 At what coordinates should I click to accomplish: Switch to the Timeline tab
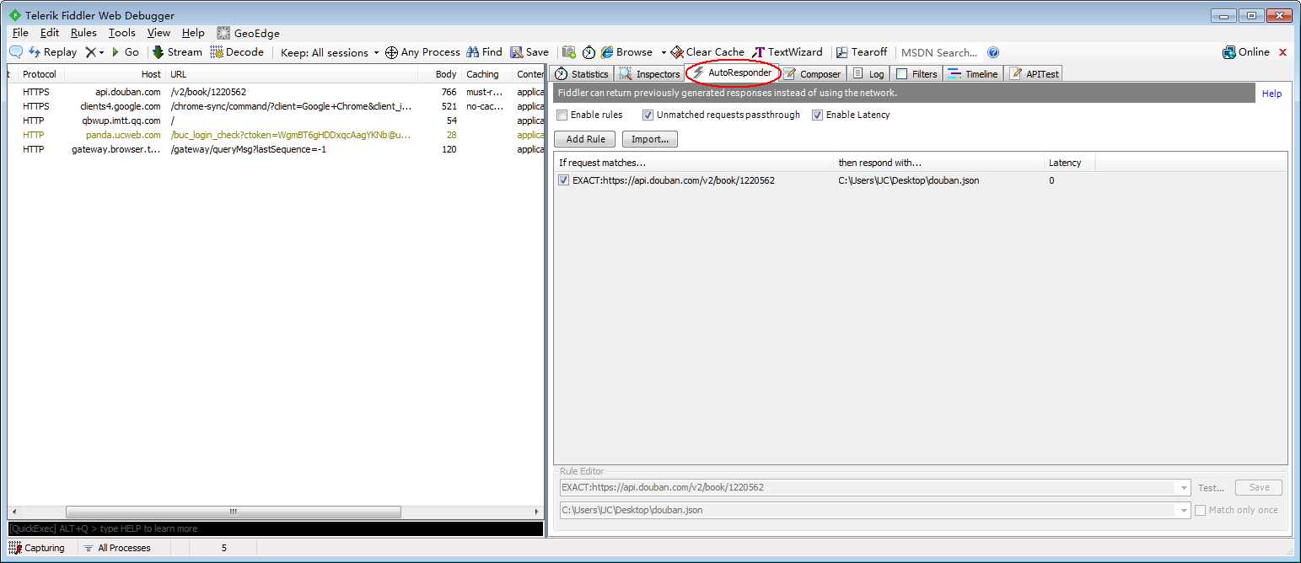pos(972,74)
